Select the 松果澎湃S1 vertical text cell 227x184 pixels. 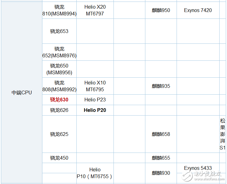point(223,134)
